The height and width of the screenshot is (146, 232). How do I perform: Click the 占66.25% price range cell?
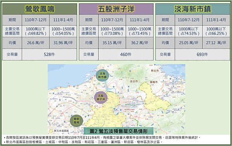[216, 31]
